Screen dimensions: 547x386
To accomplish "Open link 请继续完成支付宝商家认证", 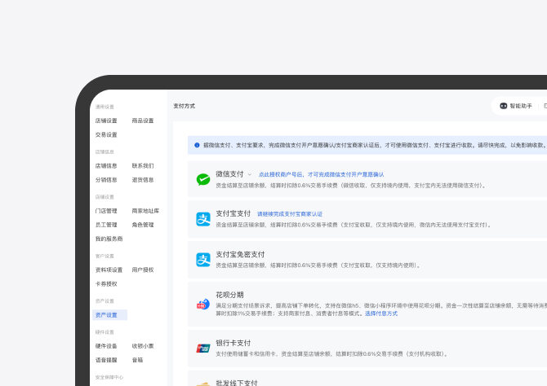I will pyautogui.click(x=290, y=214).
